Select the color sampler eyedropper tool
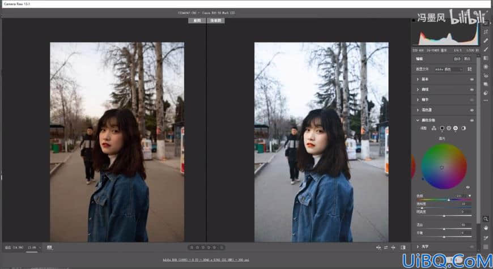The width and height of the screenshot is (493, 269). coord(486,238)
